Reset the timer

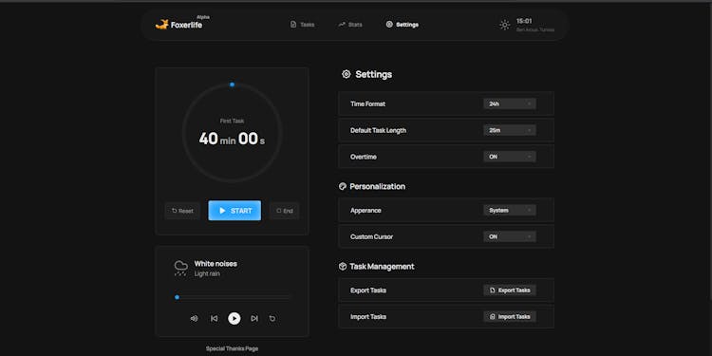click(x=182, y=211)
